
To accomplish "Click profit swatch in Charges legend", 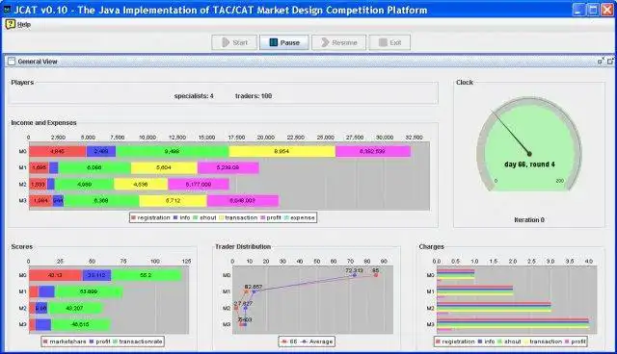I will [567, 341].
